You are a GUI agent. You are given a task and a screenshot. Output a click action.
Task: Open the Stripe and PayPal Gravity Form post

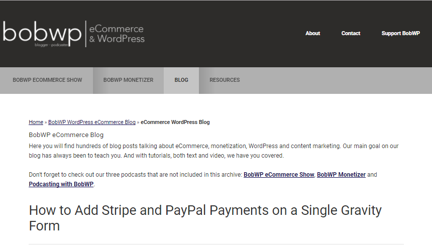[205, 218]
